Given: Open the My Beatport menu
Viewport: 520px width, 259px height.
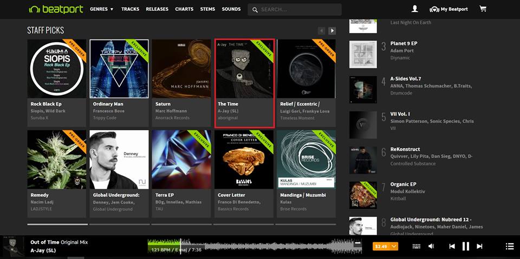Looking at the screenshot, I should pos(448,9).
